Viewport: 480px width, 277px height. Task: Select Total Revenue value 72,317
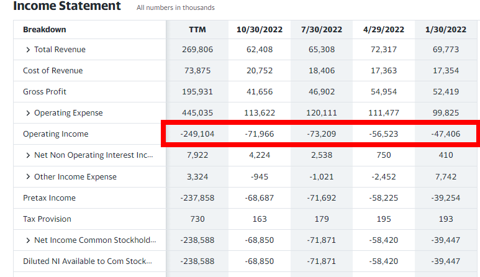[x=384, y=50]
